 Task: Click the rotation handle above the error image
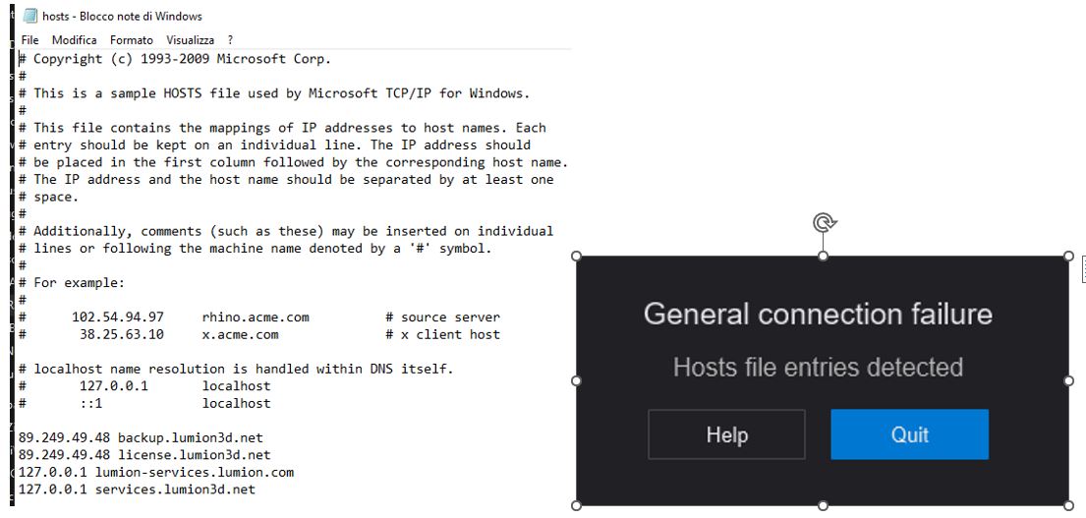[x=825, y=223]
